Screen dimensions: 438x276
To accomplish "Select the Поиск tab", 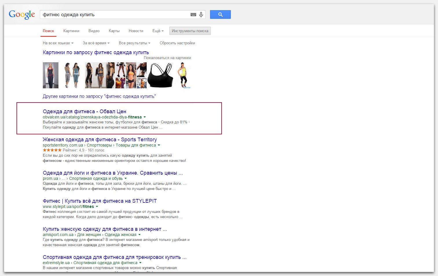I will tap(48, 31).
